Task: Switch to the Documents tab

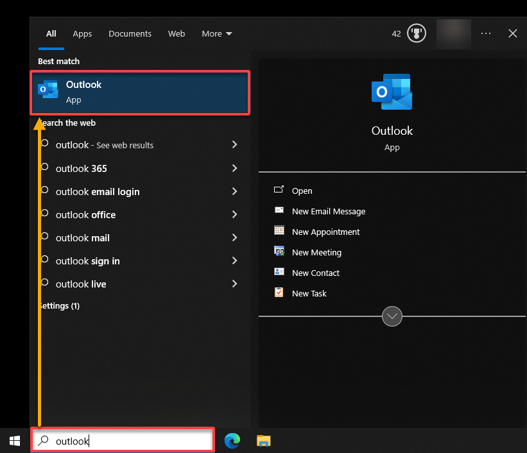Action: pos(130,33)
